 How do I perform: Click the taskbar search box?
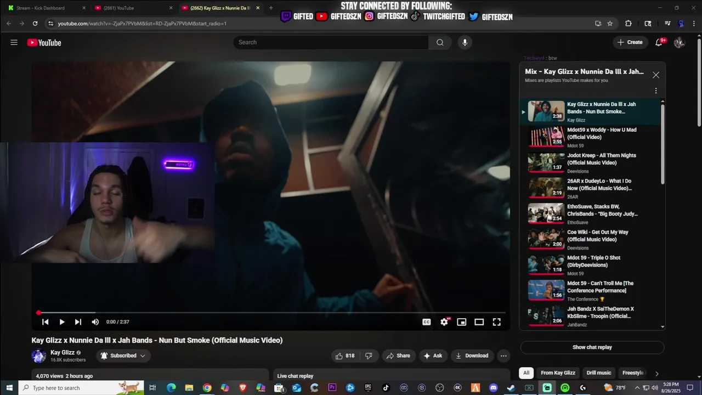[82, 388]
